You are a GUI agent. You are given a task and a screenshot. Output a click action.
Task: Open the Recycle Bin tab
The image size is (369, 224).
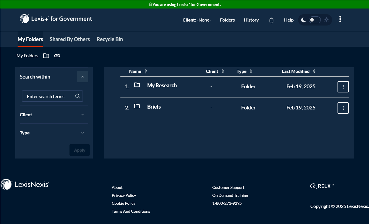point(110,39)
